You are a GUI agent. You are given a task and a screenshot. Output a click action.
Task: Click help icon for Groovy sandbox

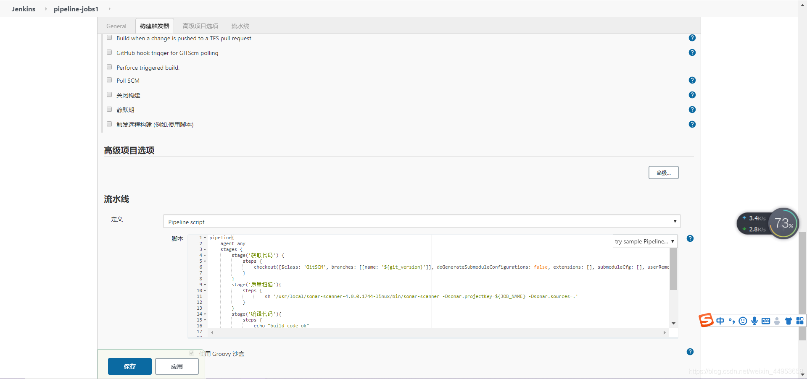tap(690, 352)
